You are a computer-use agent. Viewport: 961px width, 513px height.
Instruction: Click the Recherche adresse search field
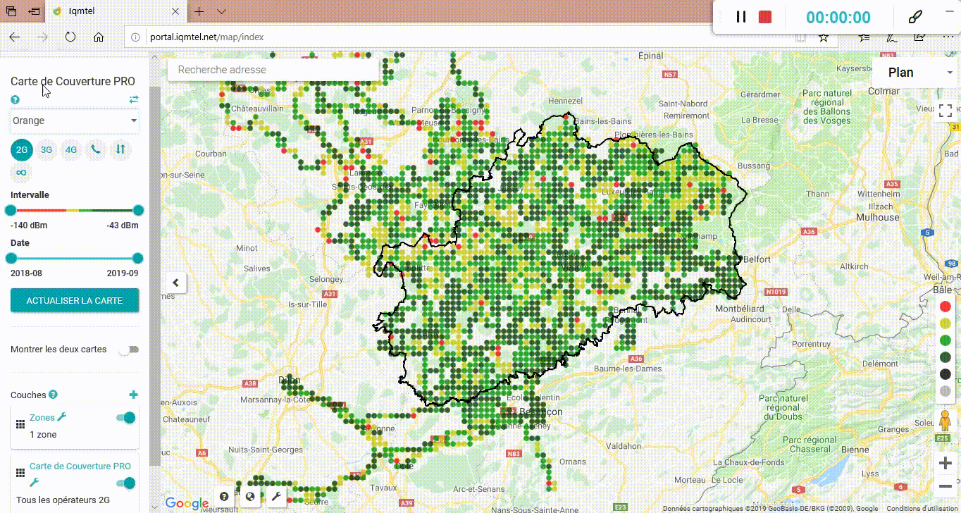point(273,70)
